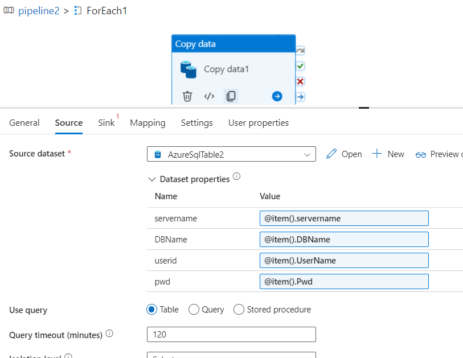This screenshot has width=463, height=358.
Task: Click Open to edit the dataset
Action: coord(345,154)
